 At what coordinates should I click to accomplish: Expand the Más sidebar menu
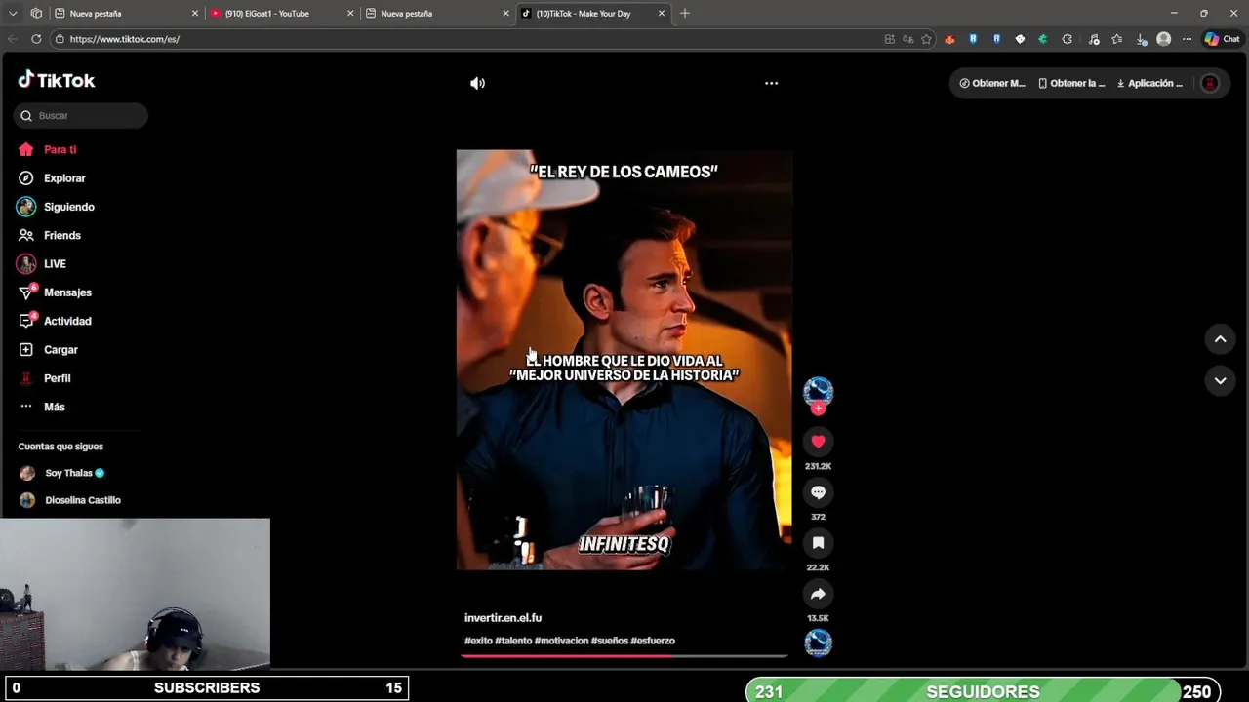(54, 407)
